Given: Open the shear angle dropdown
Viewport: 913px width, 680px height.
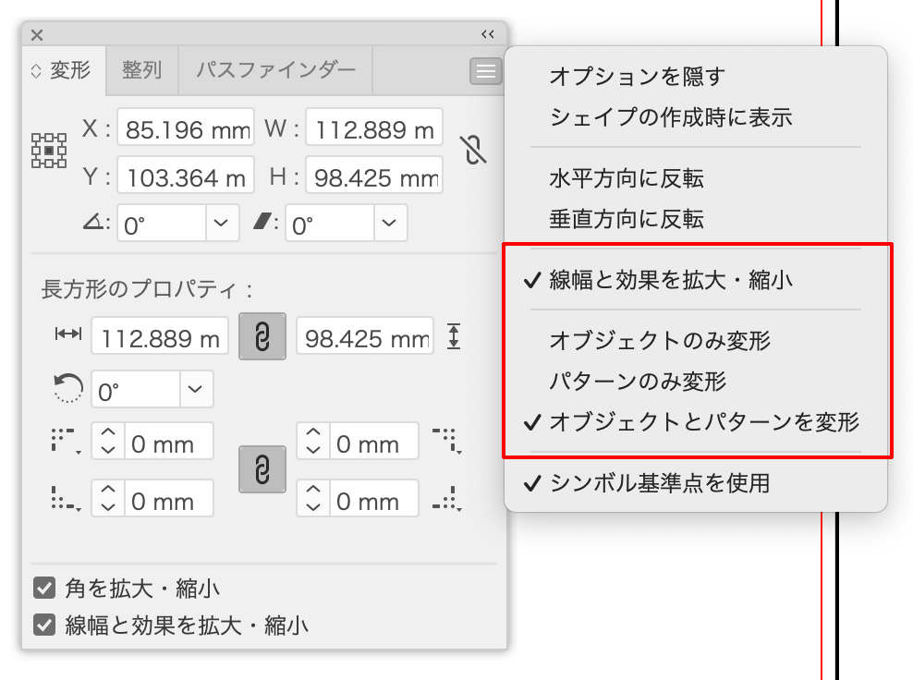Looking at the screenshot, I should point(390,222).
